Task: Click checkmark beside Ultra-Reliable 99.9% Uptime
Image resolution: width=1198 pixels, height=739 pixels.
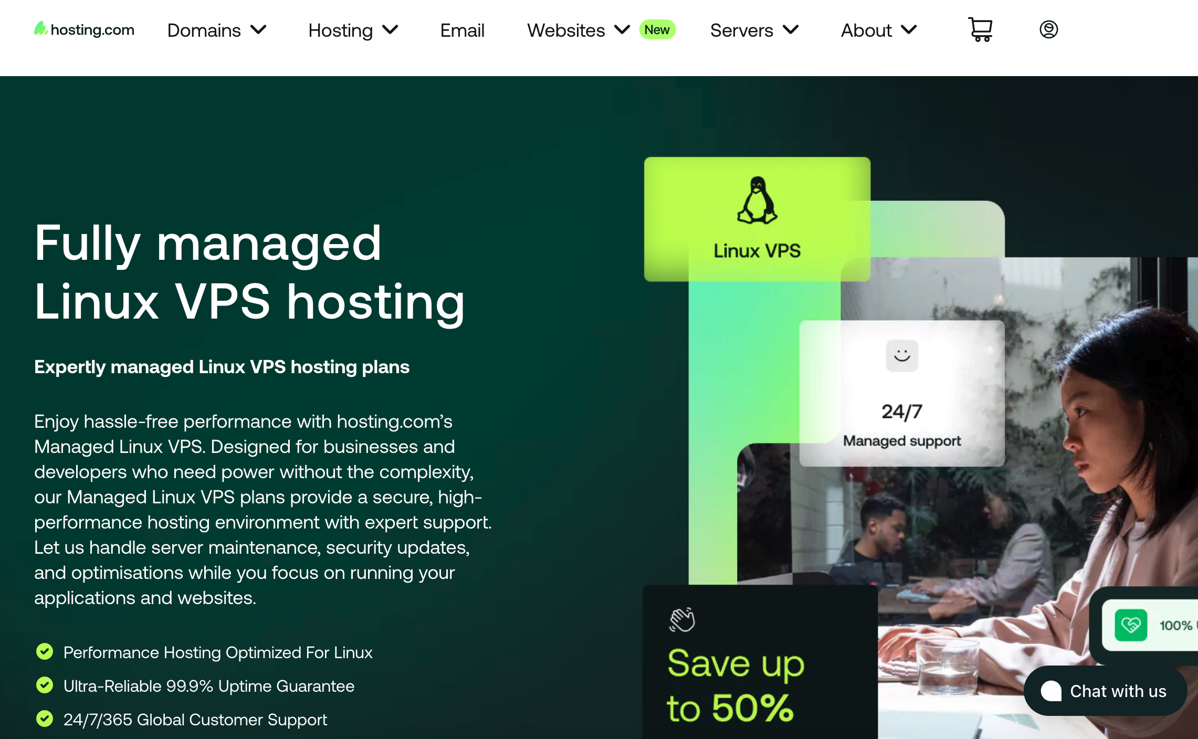Action: (x=45, y=685)
